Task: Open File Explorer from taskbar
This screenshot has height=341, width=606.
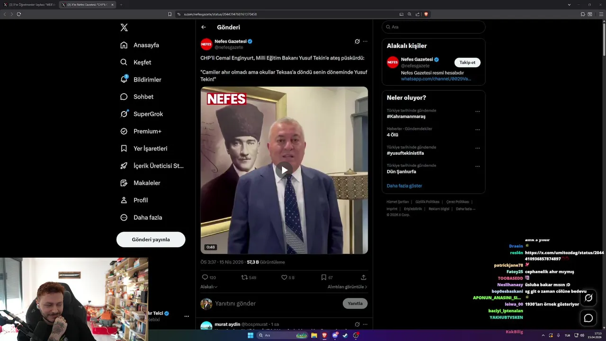Action: pyautogui.click(x=314, y=335)
